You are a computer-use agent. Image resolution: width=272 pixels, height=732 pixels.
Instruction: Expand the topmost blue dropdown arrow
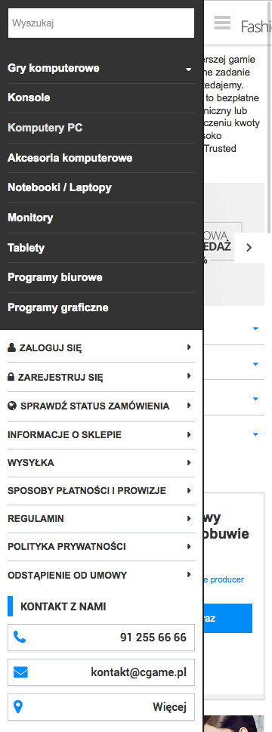(x=255, y=329)
